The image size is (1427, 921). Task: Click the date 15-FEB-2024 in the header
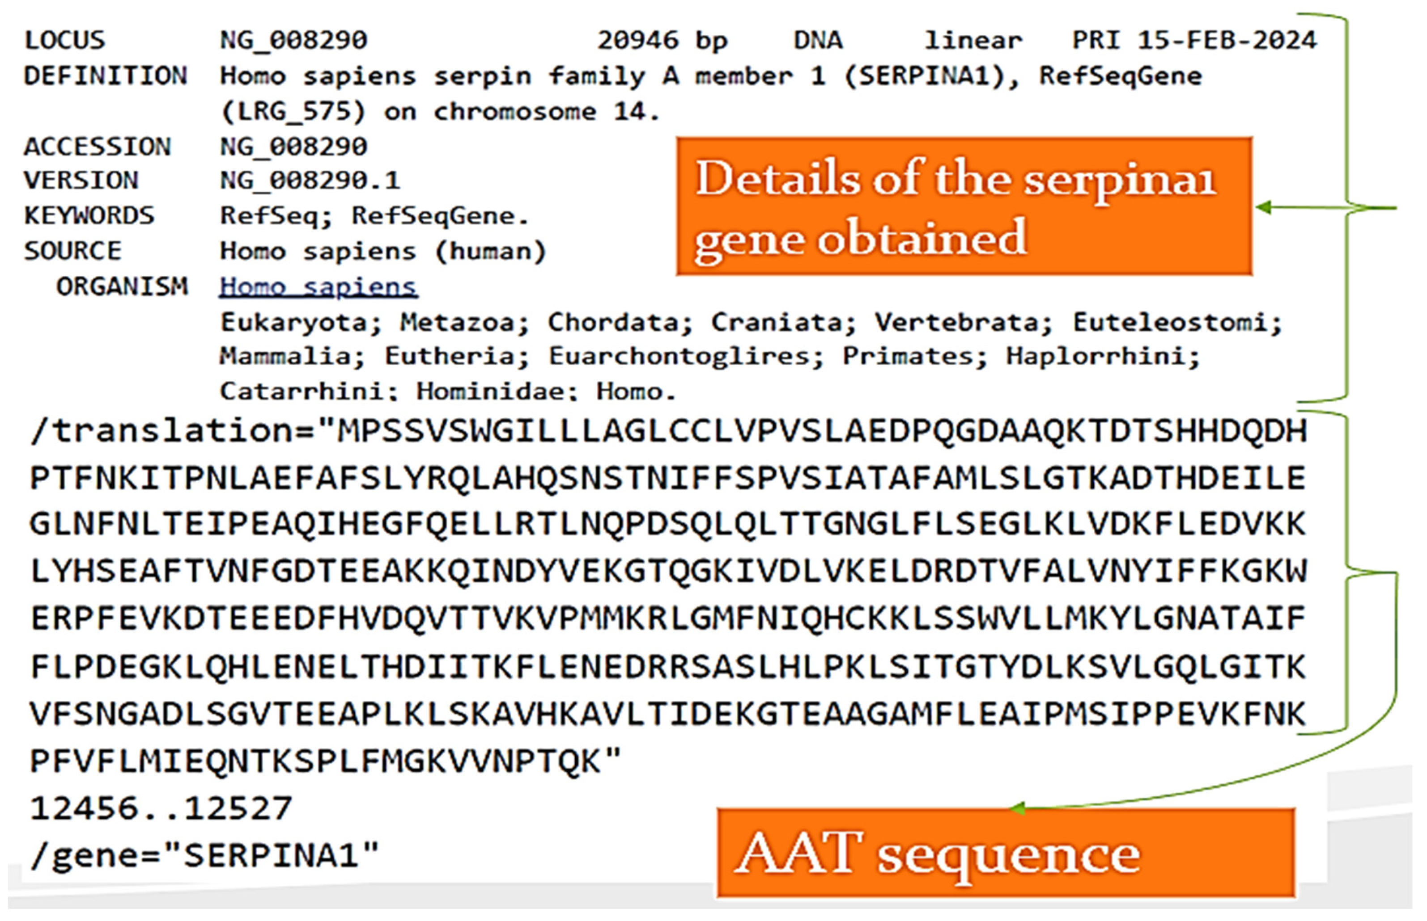[x=1227, y=41]
